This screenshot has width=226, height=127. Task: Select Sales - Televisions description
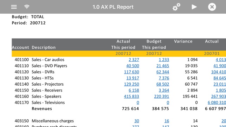coord(48,102)
